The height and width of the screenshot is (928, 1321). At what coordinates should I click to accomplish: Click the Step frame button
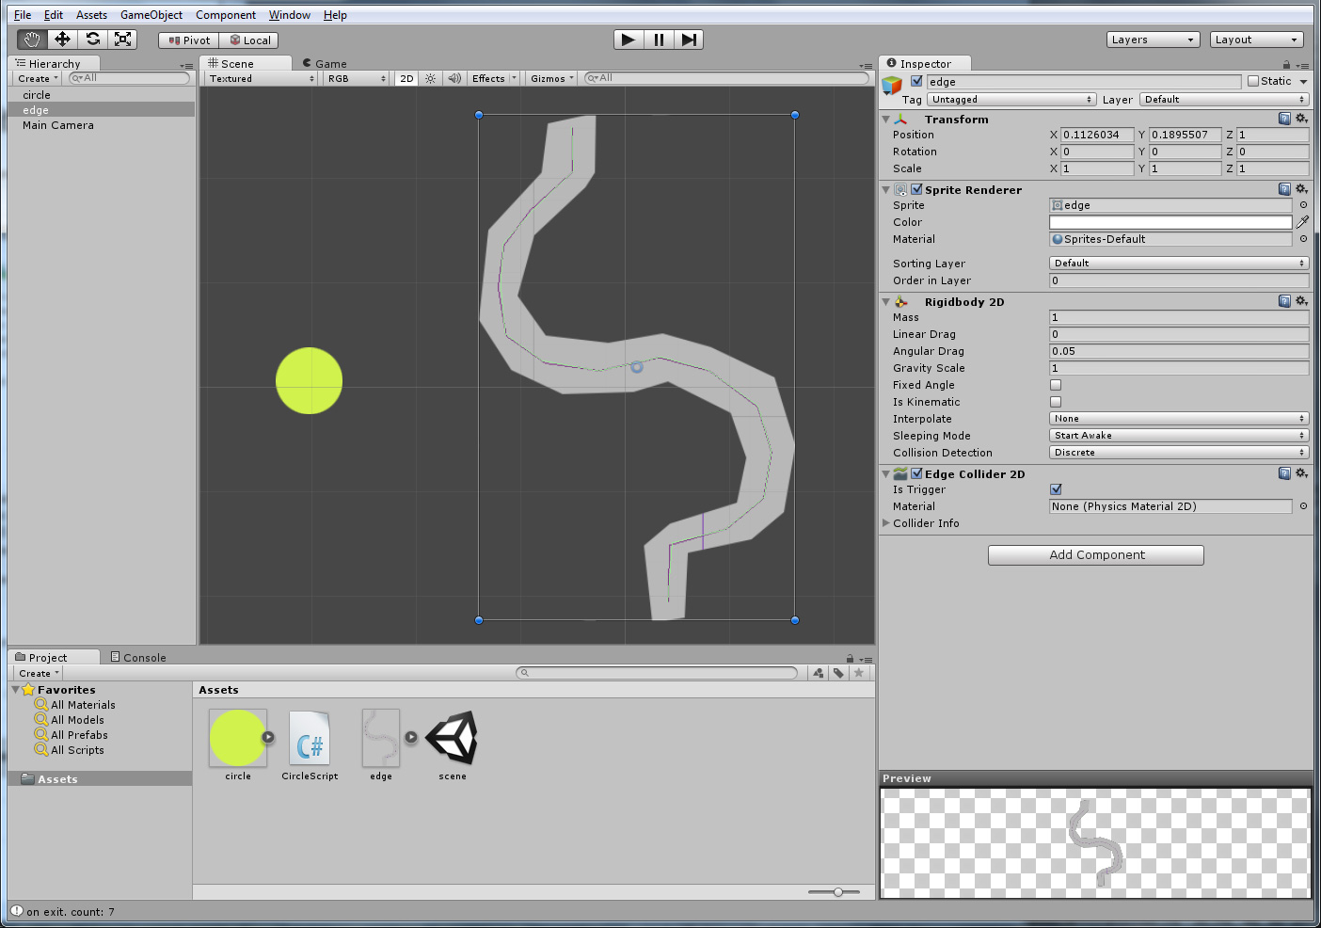click(689, 40)
